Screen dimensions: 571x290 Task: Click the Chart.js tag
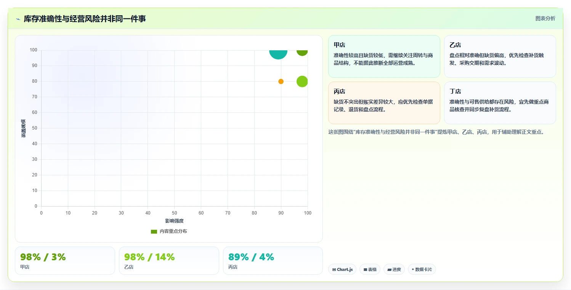(342, 269)
